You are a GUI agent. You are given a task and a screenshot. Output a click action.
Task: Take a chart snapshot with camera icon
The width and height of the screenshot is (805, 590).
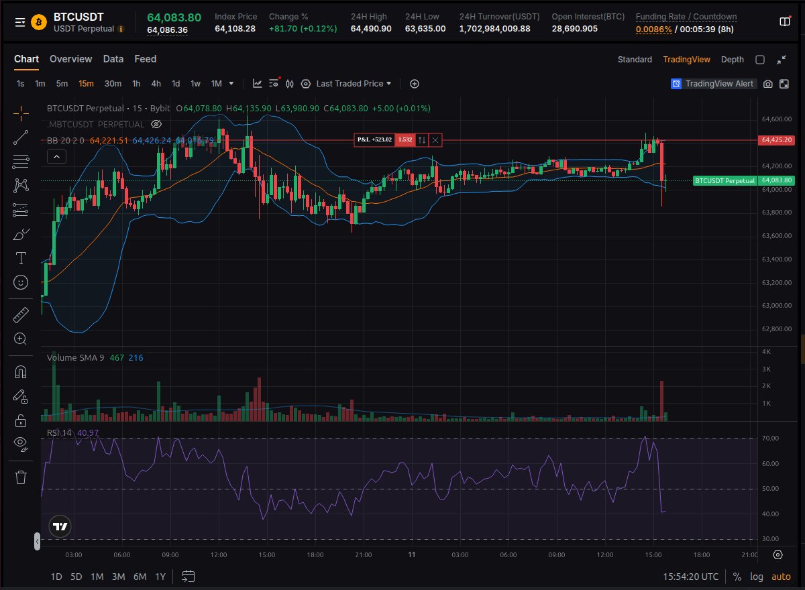click(x=767, y=84)
